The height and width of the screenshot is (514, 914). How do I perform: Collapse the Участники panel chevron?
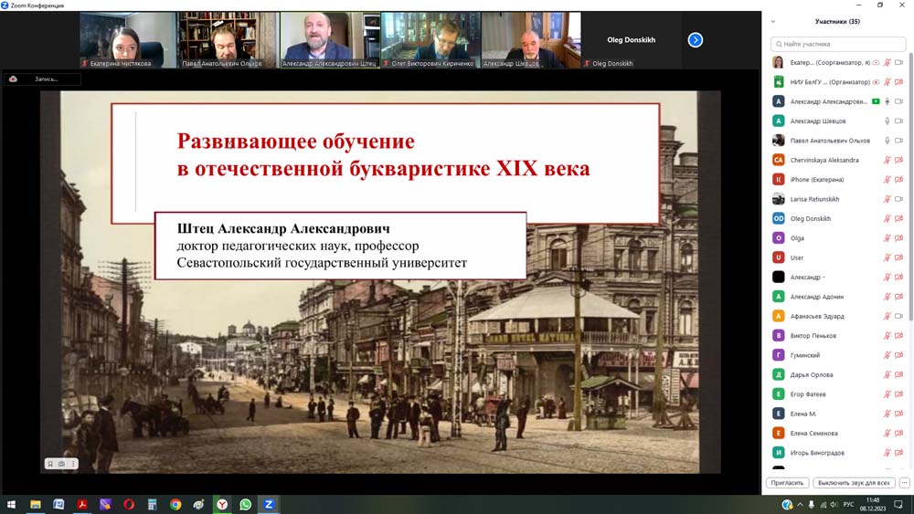773,22
